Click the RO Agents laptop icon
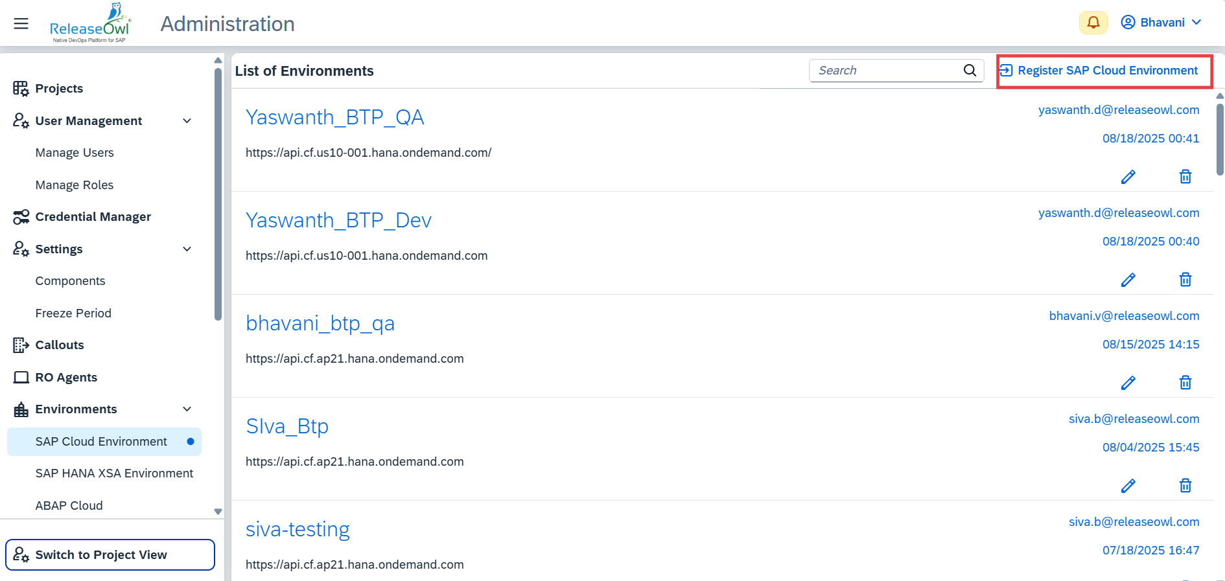The height and width of the screenshot is (581, 1225). coord(21,378)
